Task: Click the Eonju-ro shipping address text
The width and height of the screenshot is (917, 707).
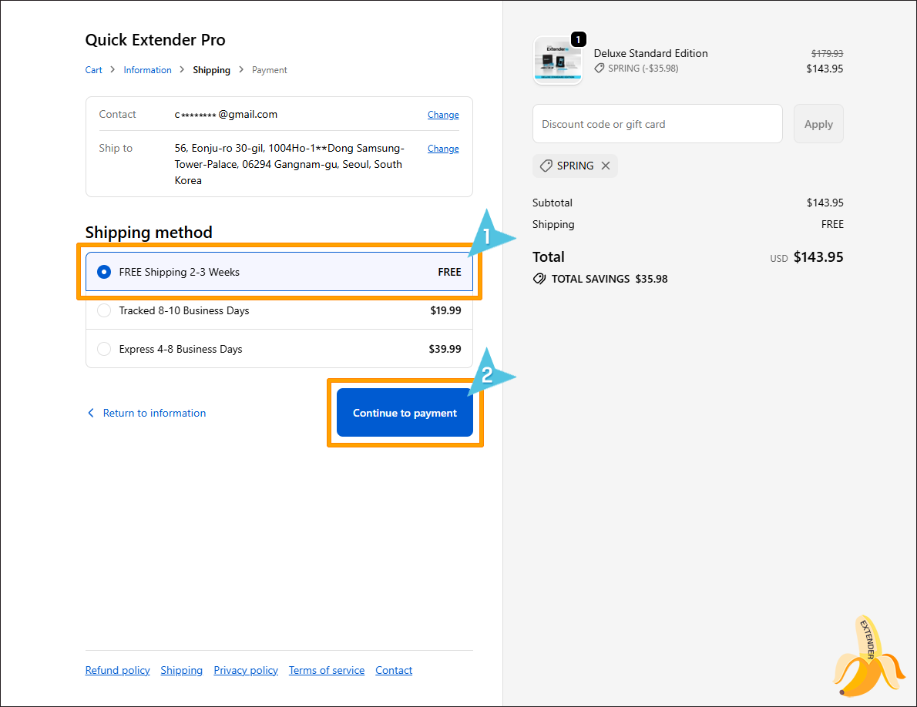Action: point(289,164)
